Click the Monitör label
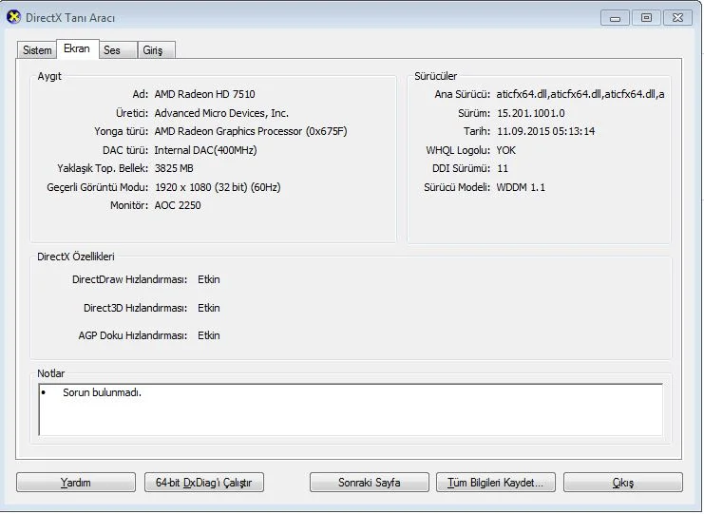This screenshot has width=704, height=514. point(129,205)
